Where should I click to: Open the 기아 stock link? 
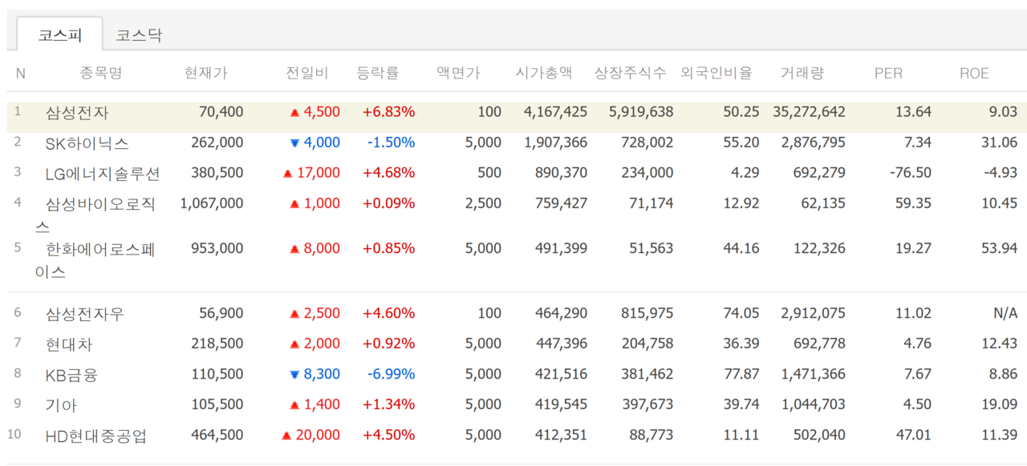(61, 406)
